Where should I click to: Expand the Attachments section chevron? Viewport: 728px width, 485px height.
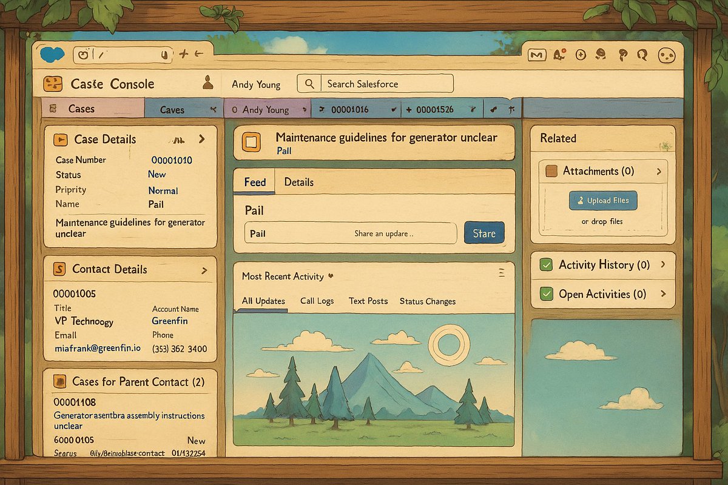click(659, 172)
